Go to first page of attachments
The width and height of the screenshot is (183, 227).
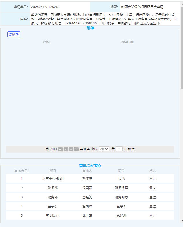click(60, 149)
